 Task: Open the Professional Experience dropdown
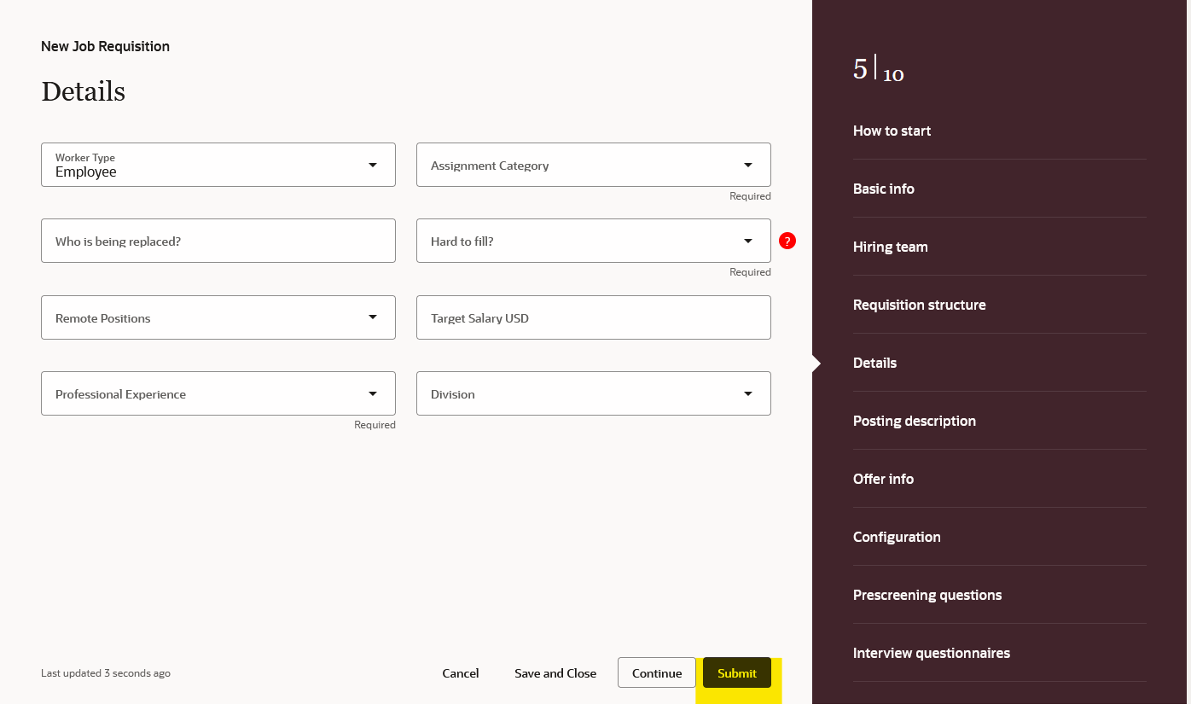click(x=218, y=393)
